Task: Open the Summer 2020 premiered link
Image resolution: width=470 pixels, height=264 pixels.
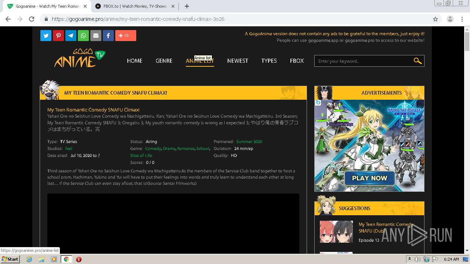Action: pos(249,142)
